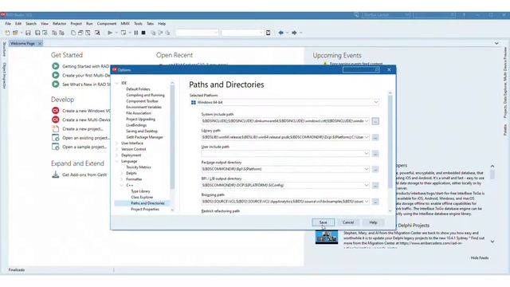The height and width of the screenshot is (287, 510).
Task: Click the Get Add-ons download icon
Action: (56, 175)
